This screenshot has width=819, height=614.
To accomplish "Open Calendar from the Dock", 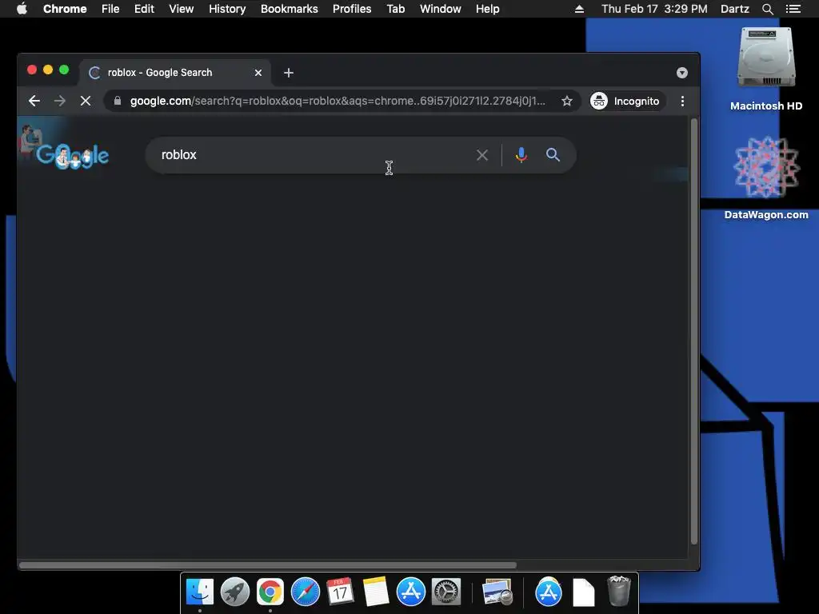I will pyautogui.click(x=340, y=592).
